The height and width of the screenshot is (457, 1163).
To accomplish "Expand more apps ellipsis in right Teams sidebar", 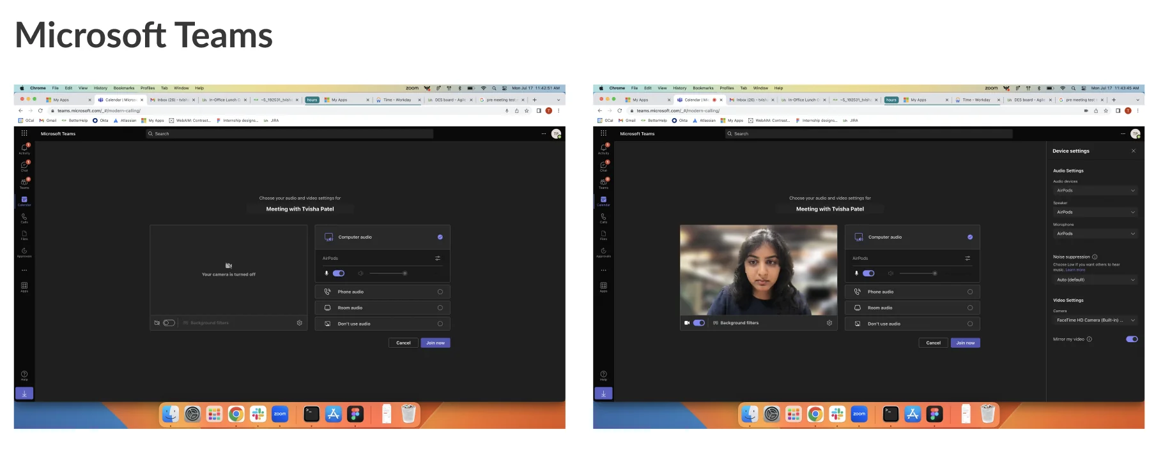I will point(603,270).
